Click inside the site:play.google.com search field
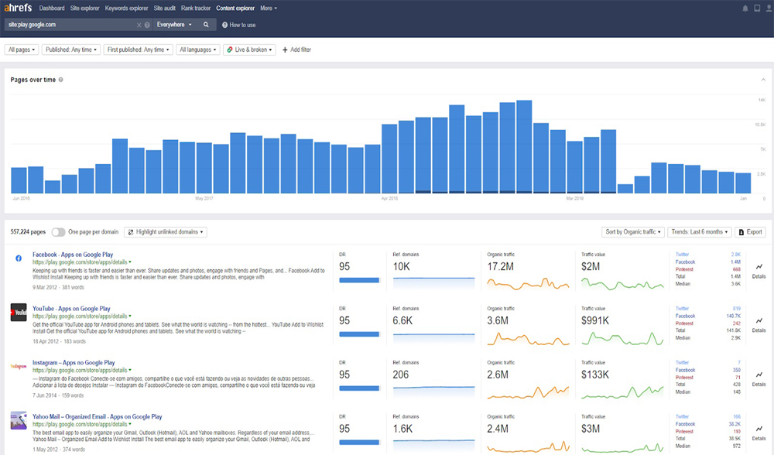774x455 pixels. [71, 25]
